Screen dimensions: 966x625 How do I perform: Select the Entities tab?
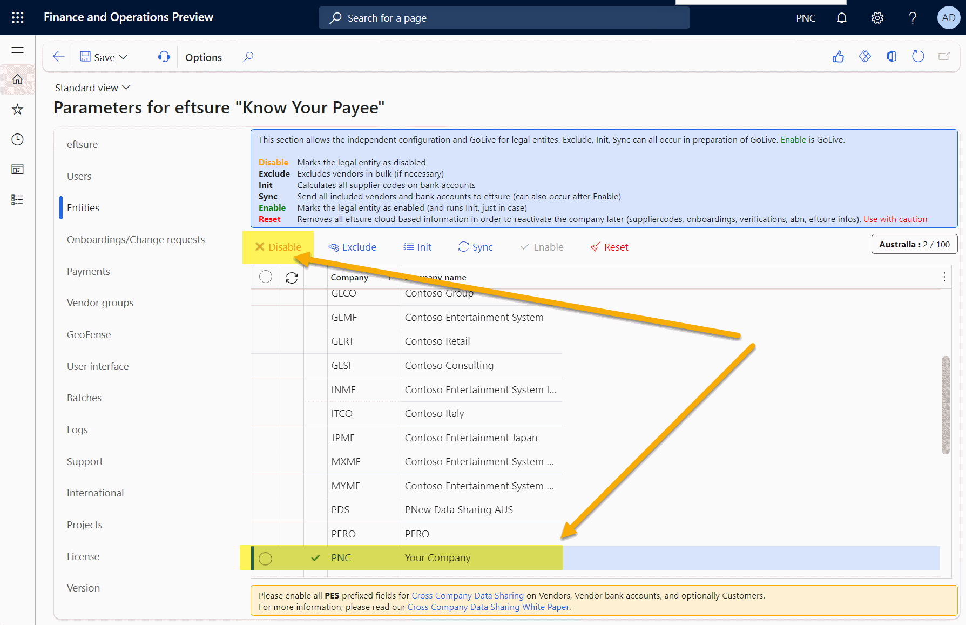[83, 207]
